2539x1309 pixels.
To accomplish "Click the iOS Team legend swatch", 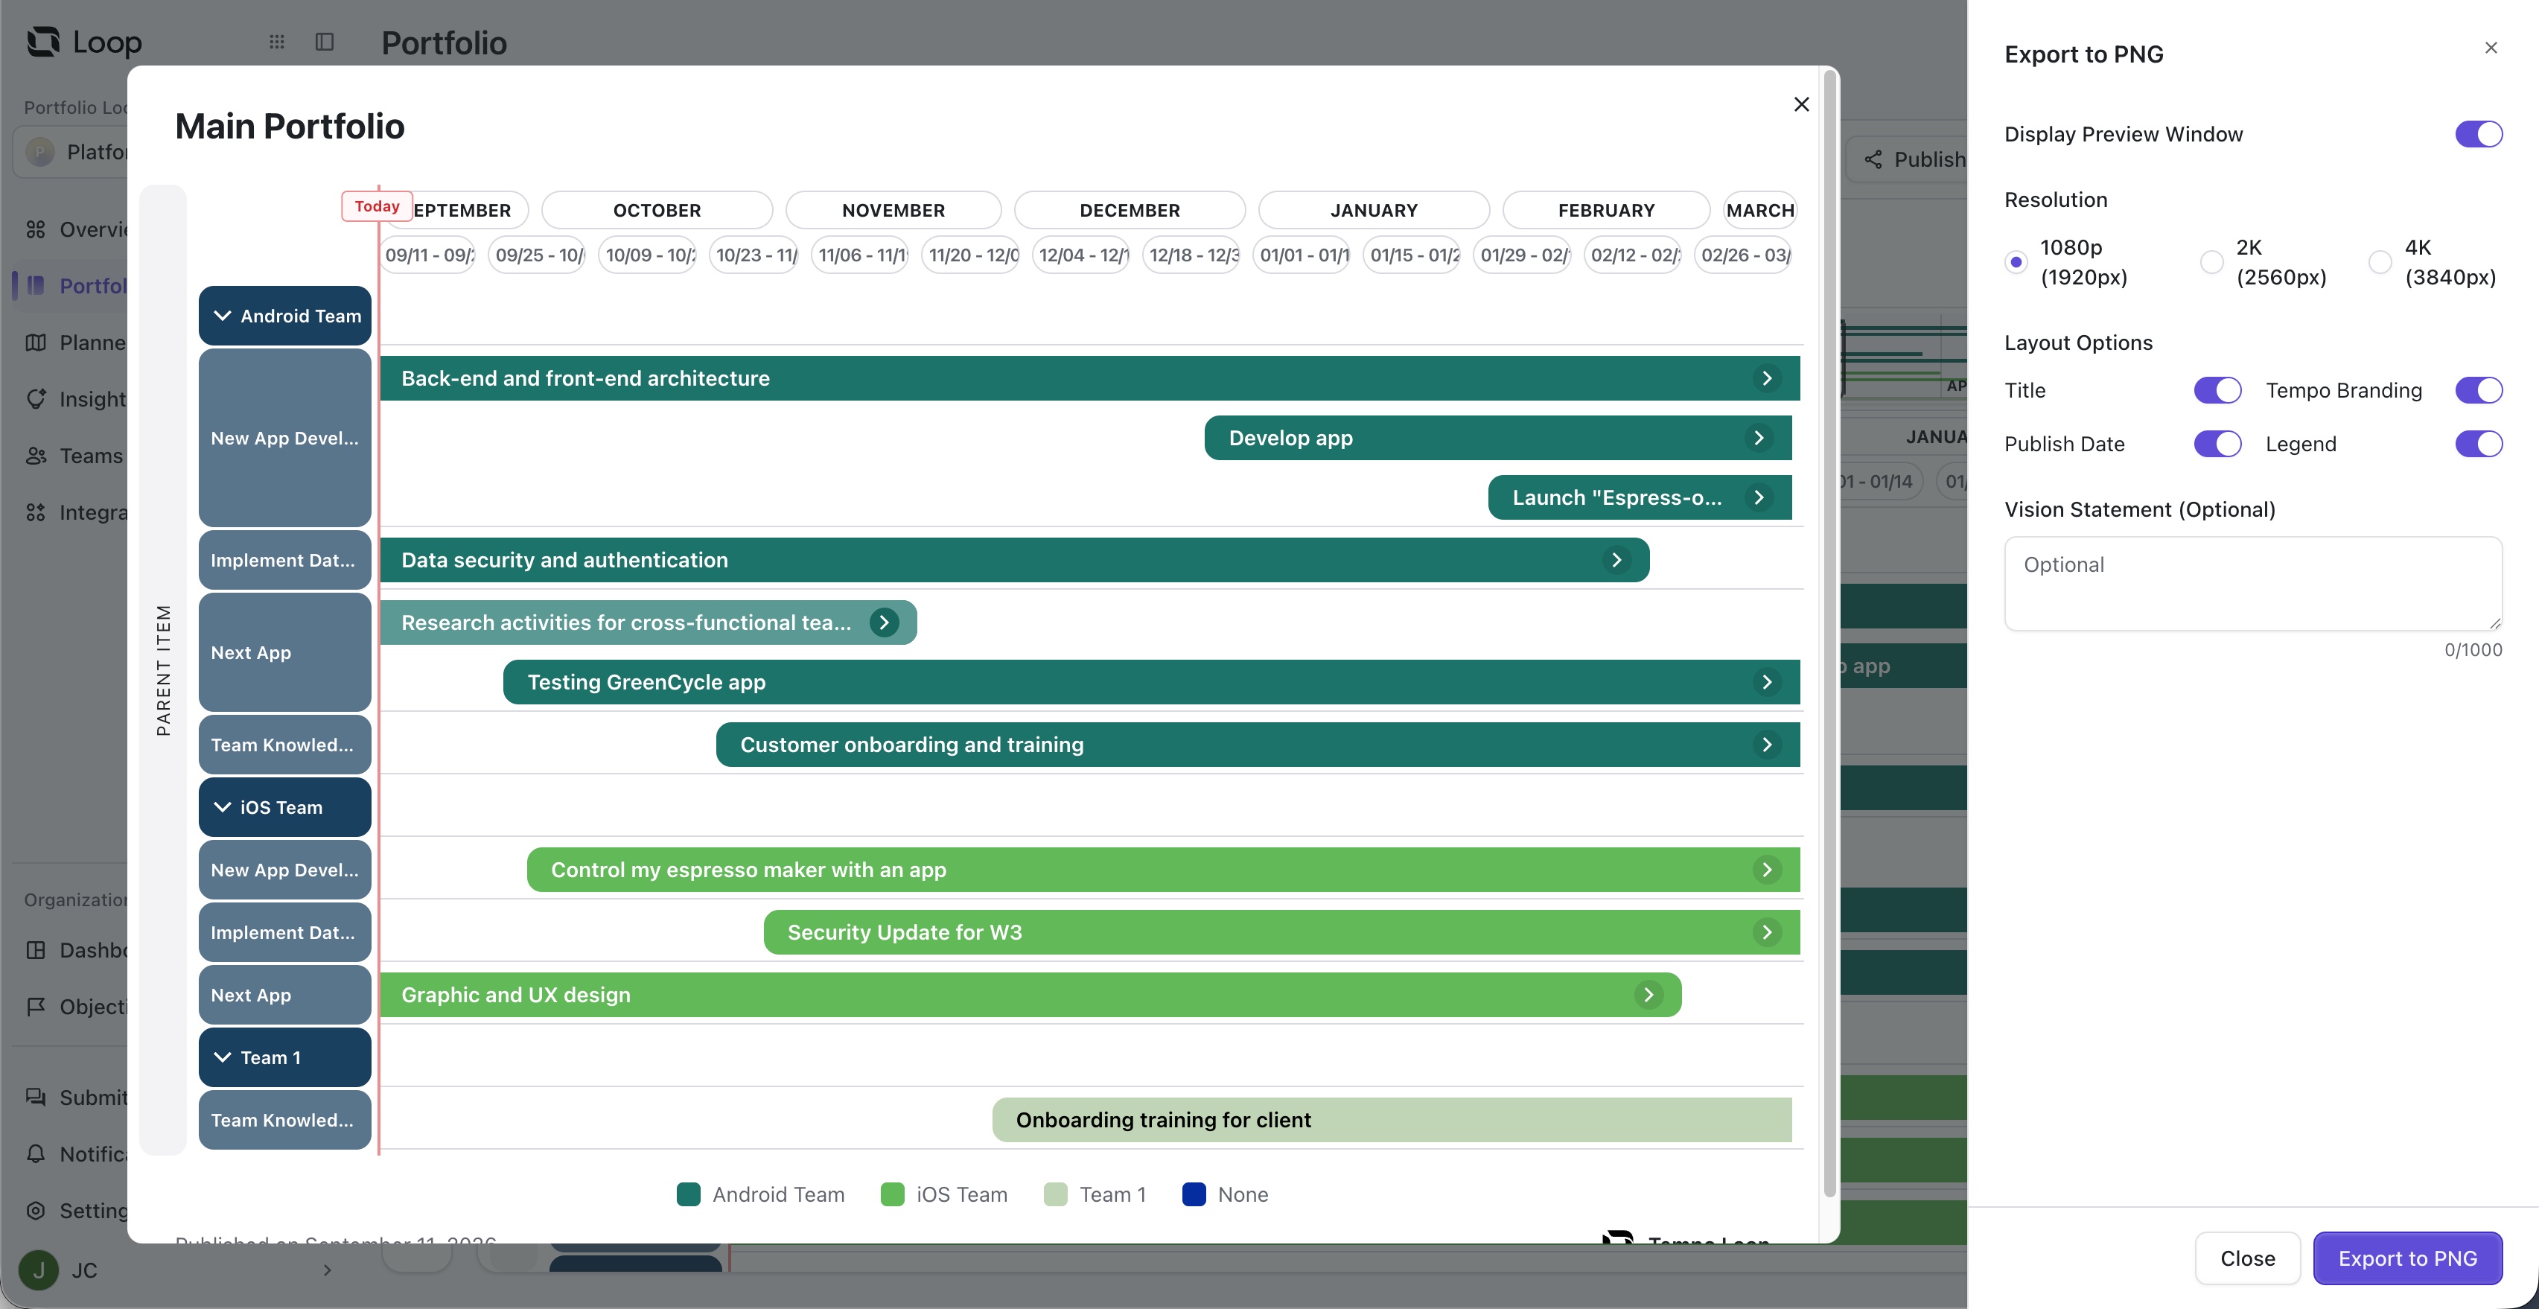I will [x=892, y=1194].
